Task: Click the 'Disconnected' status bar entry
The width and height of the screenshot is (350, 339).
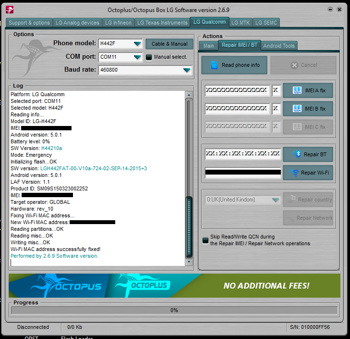Action: [33, 327]
